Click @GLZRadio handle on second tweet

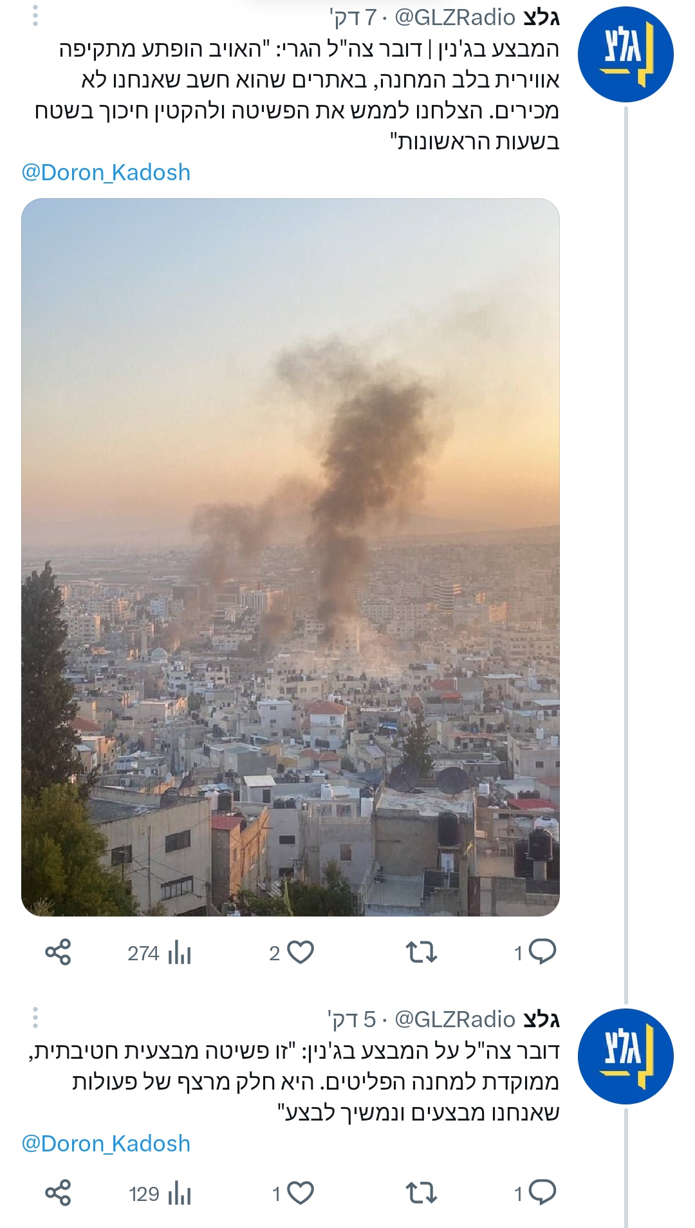pyautogui.click(x=454, y=1019)
